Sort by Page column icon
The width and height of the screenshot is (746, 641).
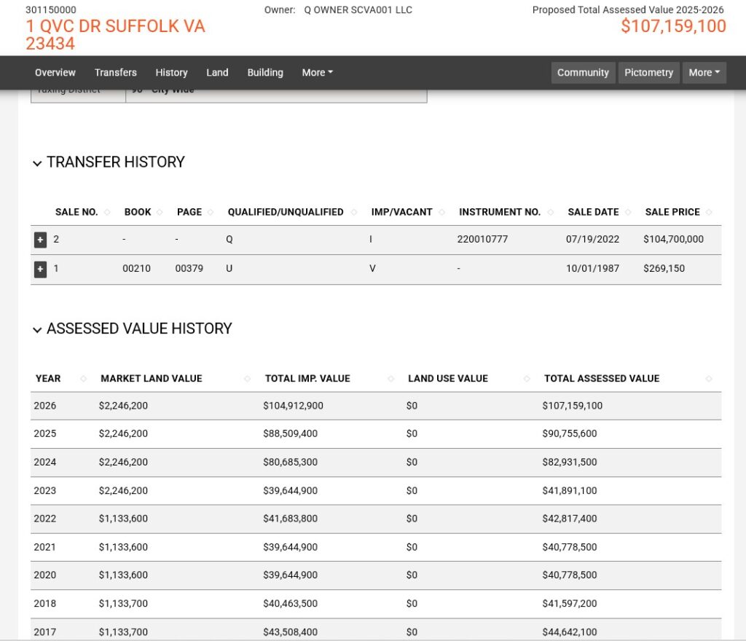[x=211, y=212]
